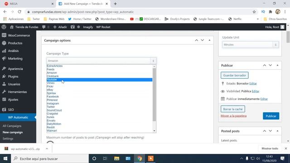Pick Walmart from Campaign Type list
This screenshot has width=290, height=163.
[100, 131]
